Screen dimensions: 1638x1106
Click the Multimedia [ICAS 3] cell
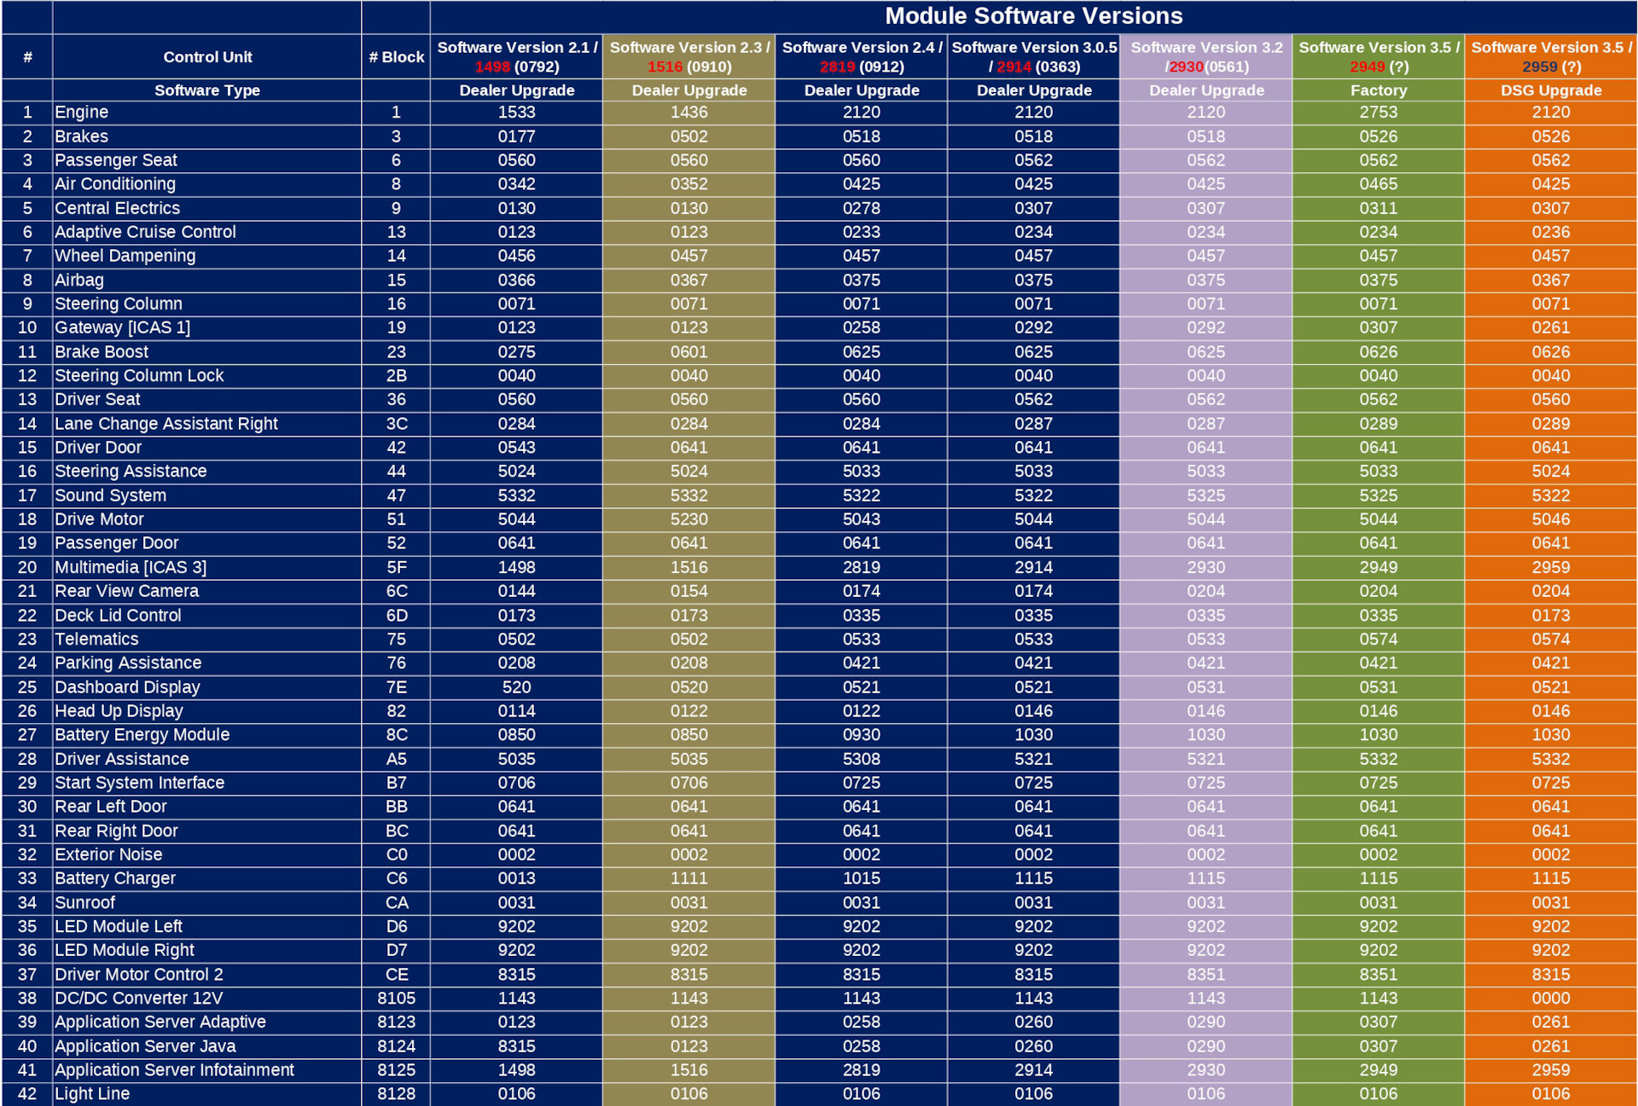131,567
